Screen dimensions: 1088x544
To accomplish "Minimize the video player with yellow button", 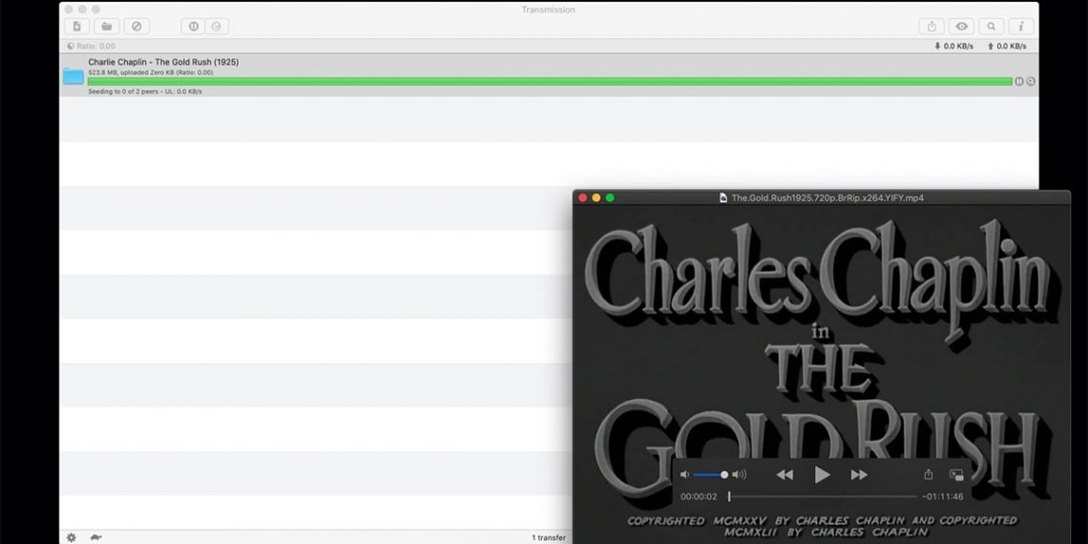I will (x=596, y=198).
